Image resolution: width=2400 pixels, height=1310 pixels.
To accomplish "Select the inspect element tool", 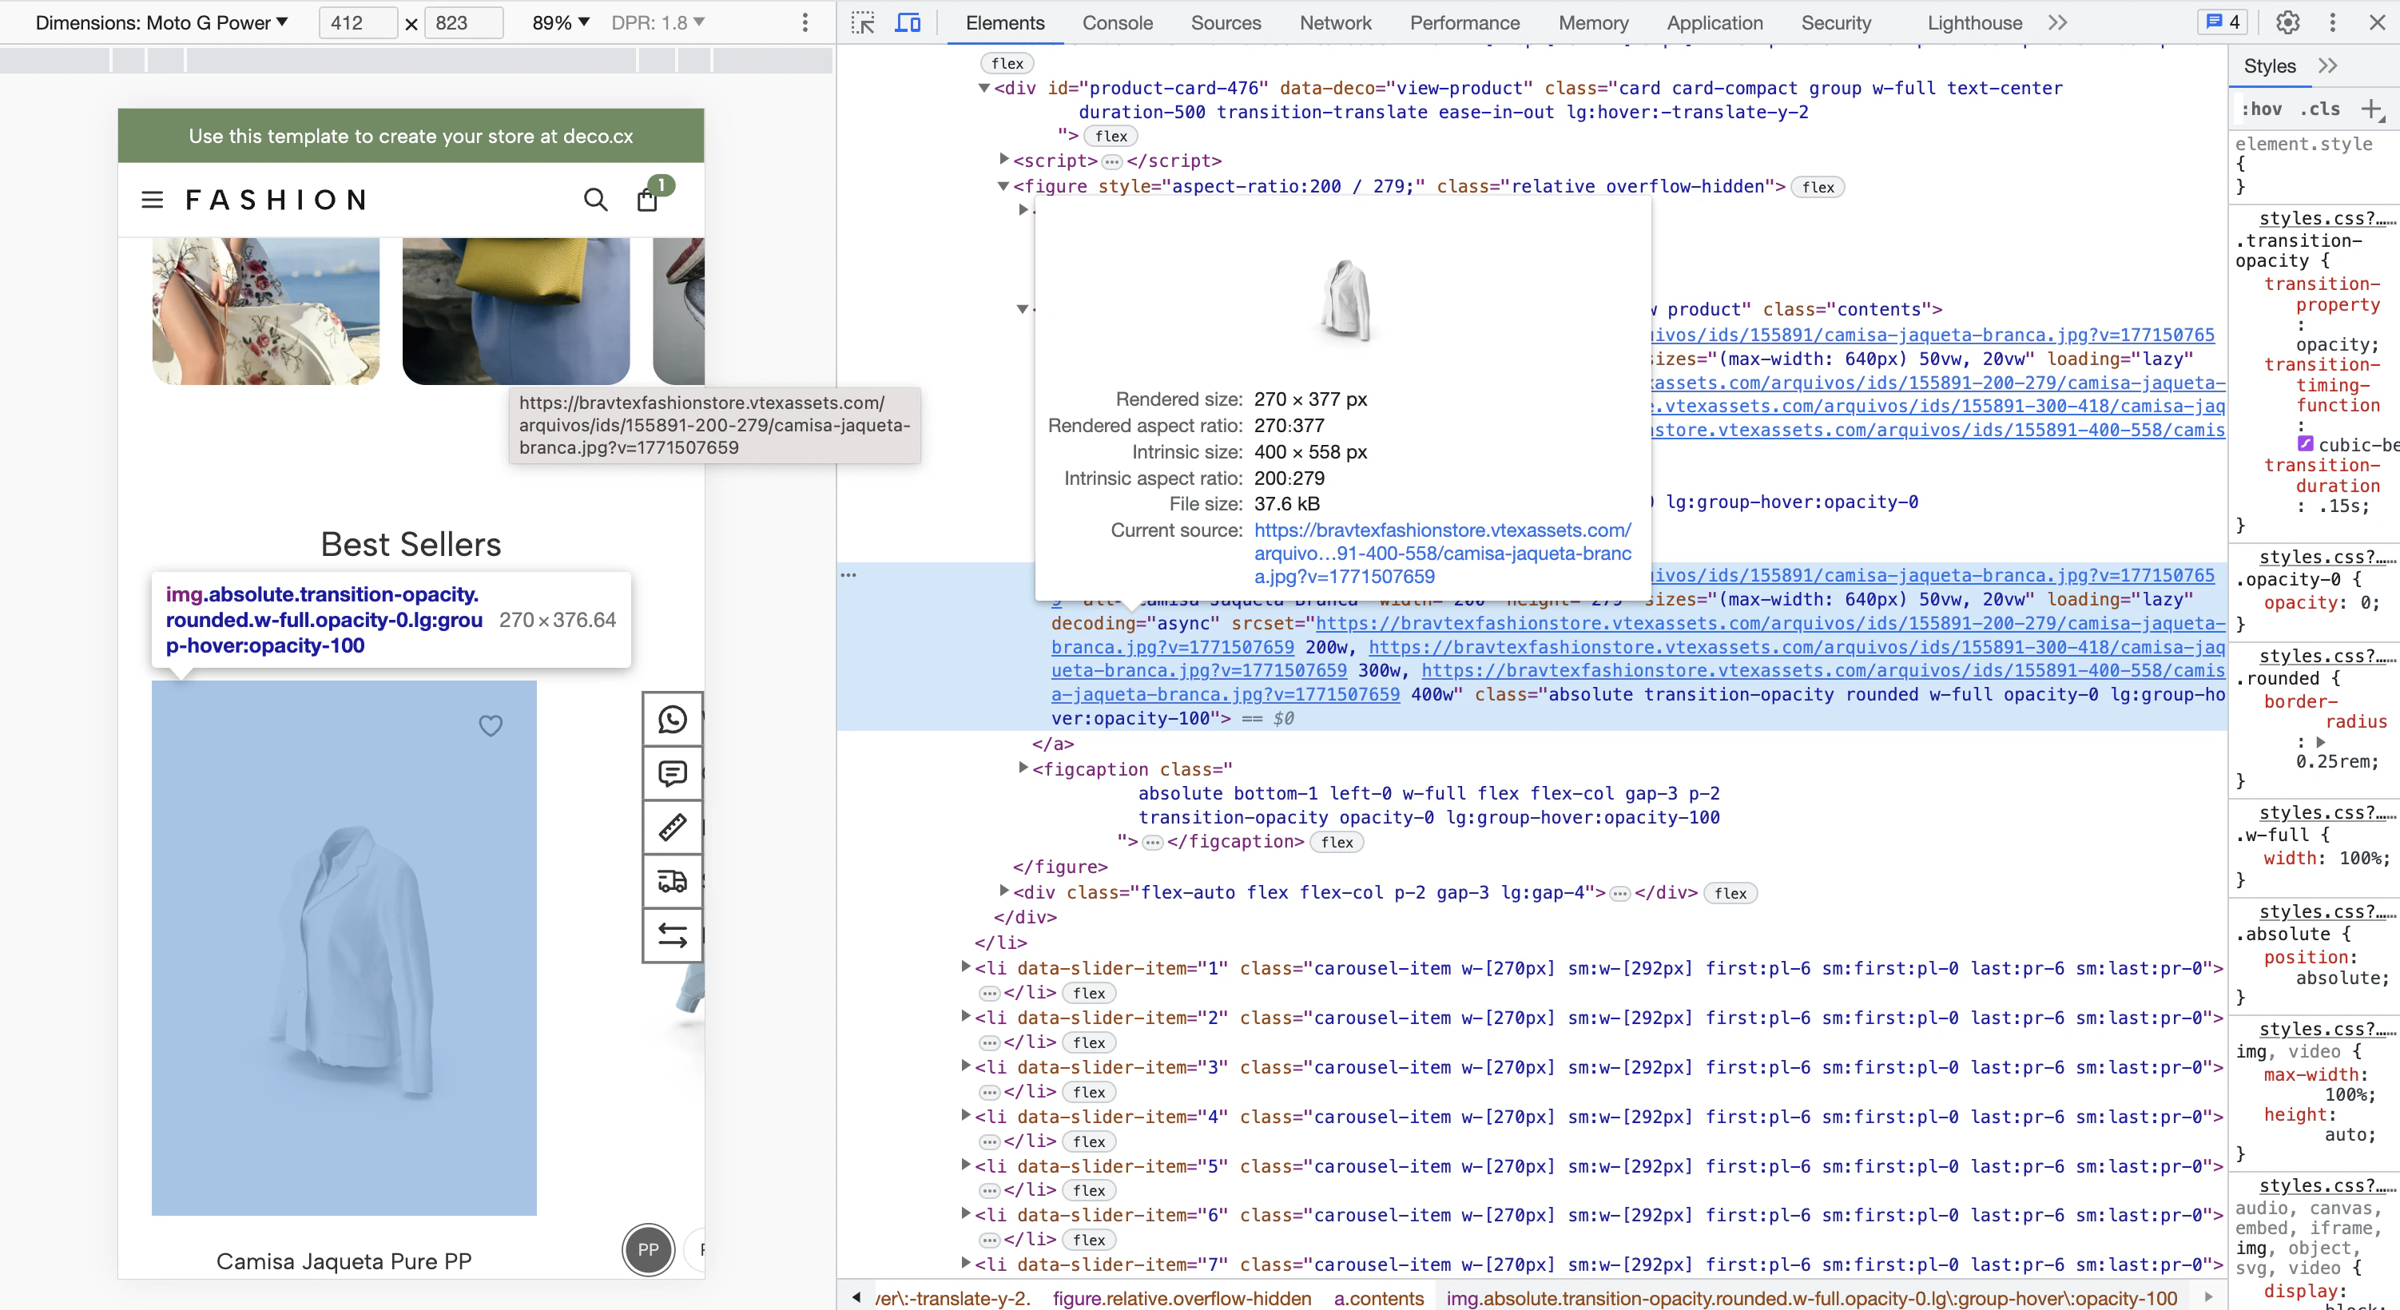I will pyautogui.click(x=863, y=22).
